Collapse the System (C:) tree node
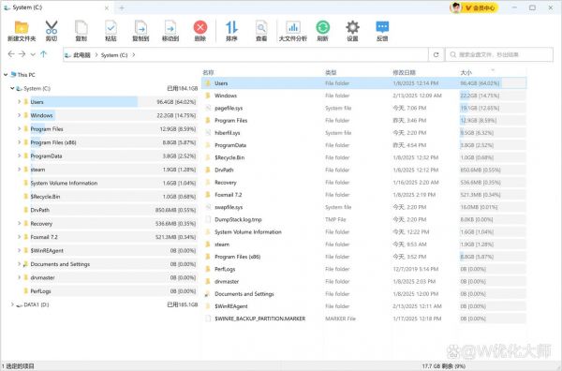 tap(12, 88)
